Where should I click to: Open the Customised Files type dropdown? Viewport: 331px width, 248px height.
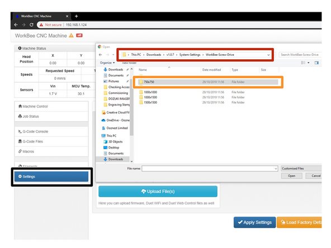[301, 169]
